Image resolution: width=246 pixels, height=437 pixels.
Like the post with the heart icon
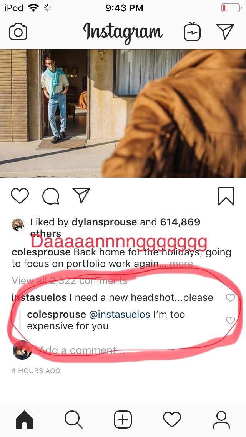(x=20, y=196)
